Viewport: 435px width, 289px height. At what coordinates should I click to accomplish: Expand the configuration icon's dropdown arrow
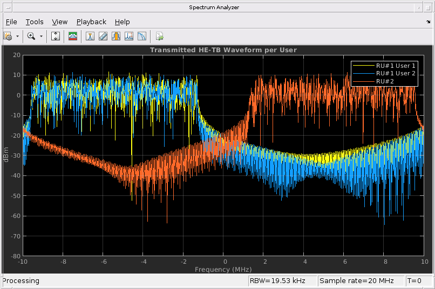tap(17, 36)
